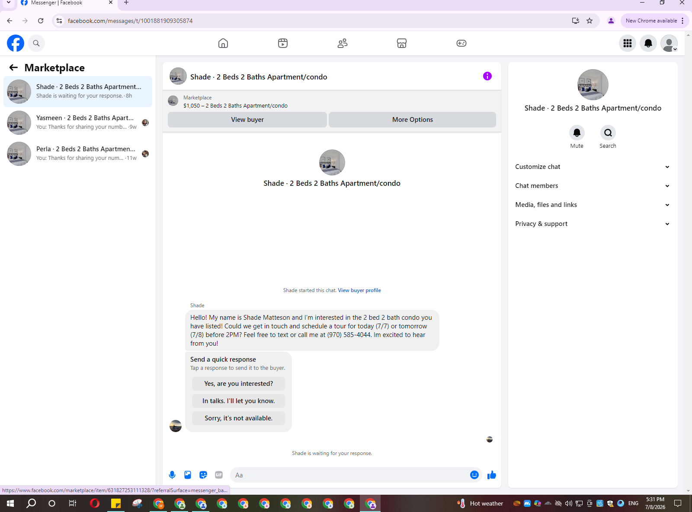Click the New Chrome available button
Viewport: 692px width, 512px height.
coord(655,21)
